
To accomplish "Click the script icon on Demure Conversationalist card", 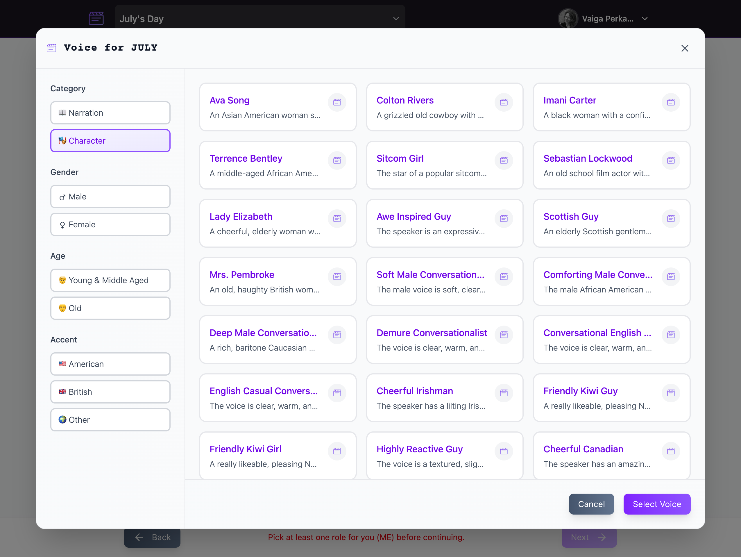I will click(504, 335).
